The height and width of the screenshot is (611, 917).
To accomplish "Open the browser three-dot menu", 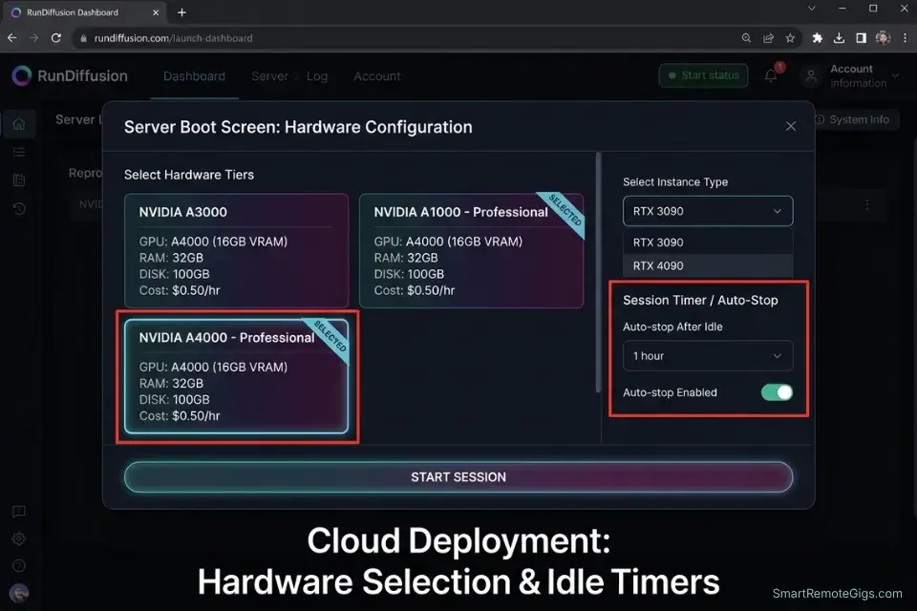I will tap(905, 38).
